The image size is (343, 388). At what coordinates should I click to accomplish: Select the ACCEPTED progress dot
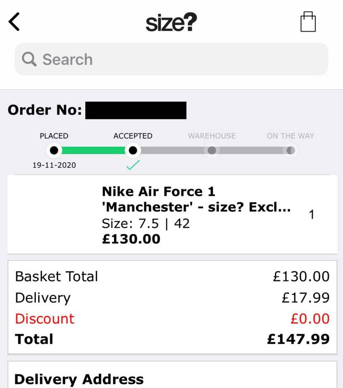coord(133,150)
